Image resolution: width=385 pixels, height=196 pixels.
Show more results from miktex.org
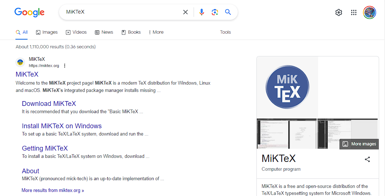tap(53, 191)
